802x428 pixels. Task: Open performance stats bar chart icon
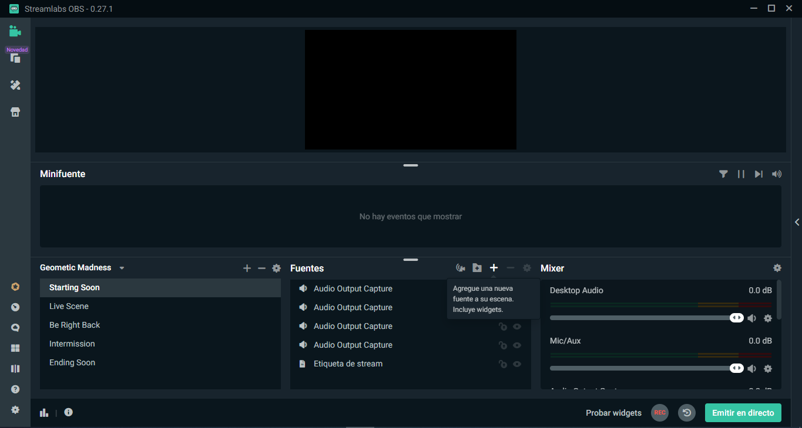(x=44, y=412)
